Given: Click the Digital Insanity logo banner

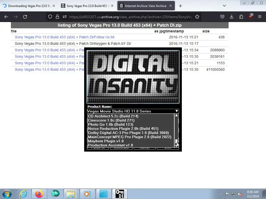Looking at the screenshot, I should click(133, 76).
